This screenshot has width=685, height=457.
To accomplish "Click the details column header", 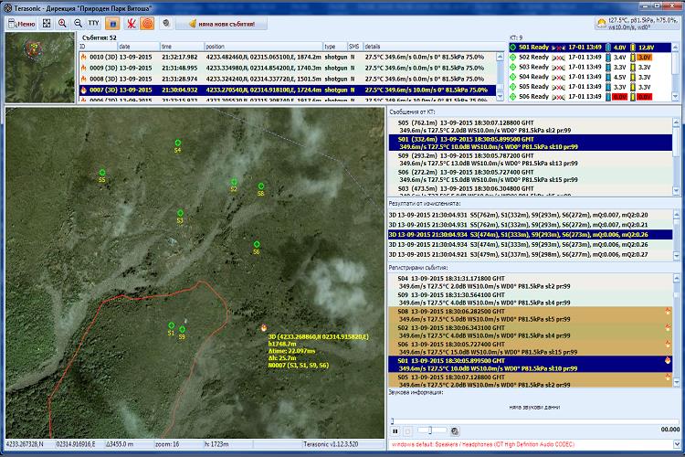I will pyautogui.click(x=434, y=47).
